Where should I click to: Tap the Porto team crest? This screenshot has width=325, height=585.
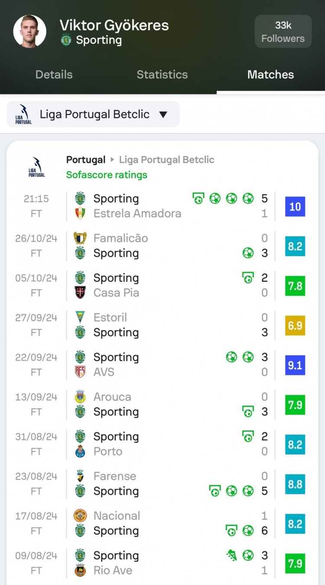80,452
